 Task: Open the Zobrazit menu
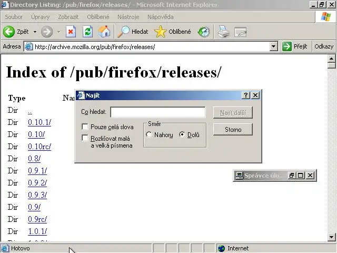pos(68,17)
